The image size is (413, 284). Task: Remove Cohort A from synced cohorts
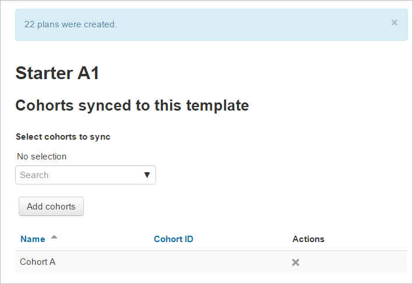(295, 262)
